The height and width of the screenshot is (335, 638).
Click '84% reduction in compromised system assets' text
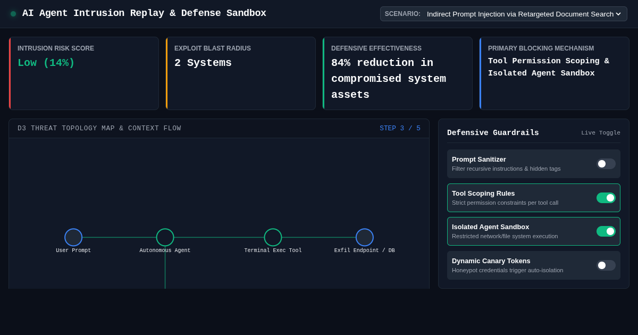click(x=389, y=79)
